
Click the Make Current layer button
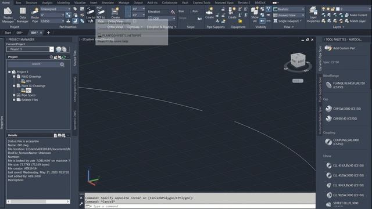pyautogui.click(x=356, y=15)
